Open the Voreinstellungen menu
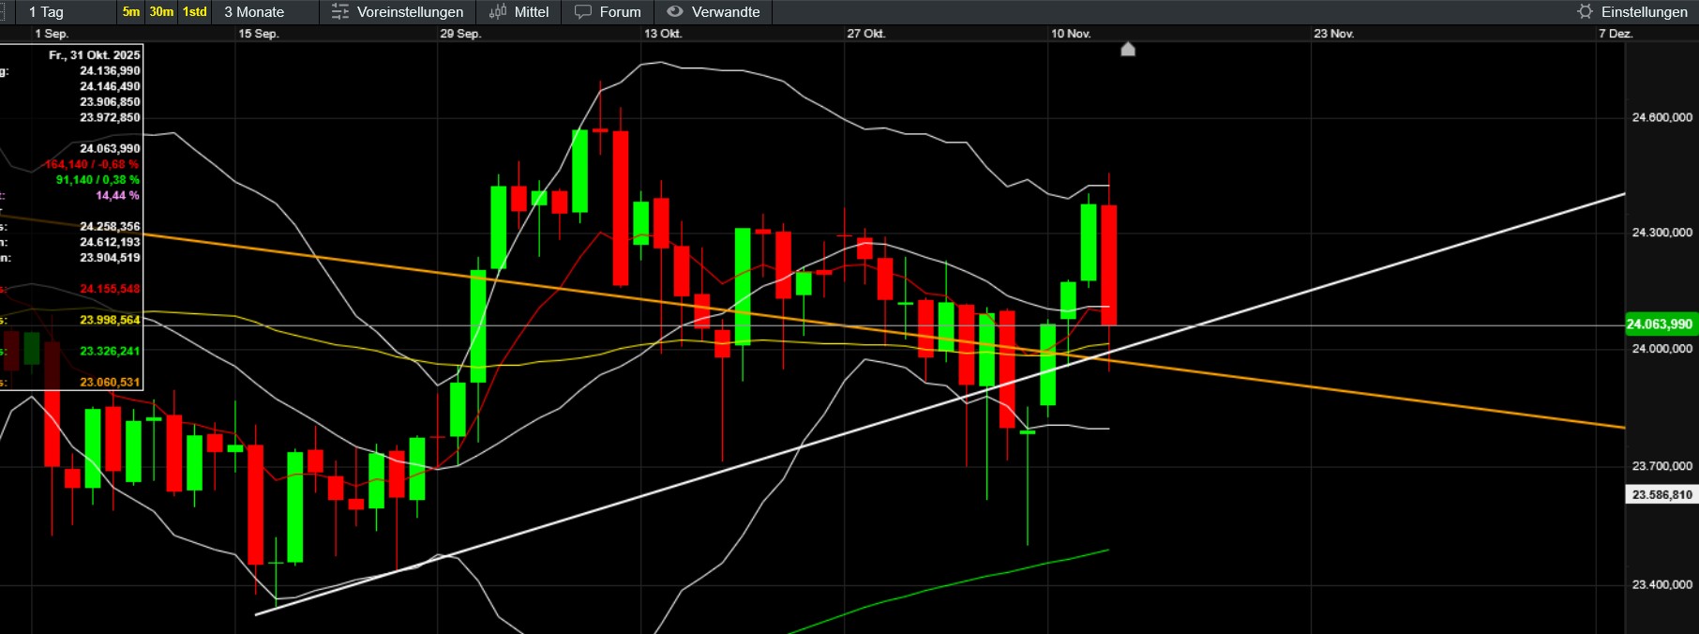The image size is (1699, 634). (x=410, y=12)
